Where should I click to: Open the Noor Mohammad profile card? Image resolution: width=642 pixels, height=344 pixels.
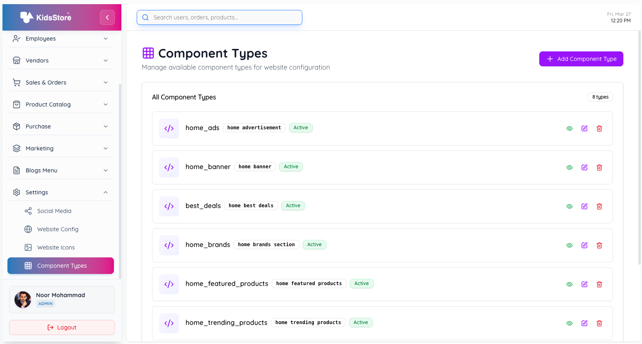pyautogui.click(x=61, y=299)
